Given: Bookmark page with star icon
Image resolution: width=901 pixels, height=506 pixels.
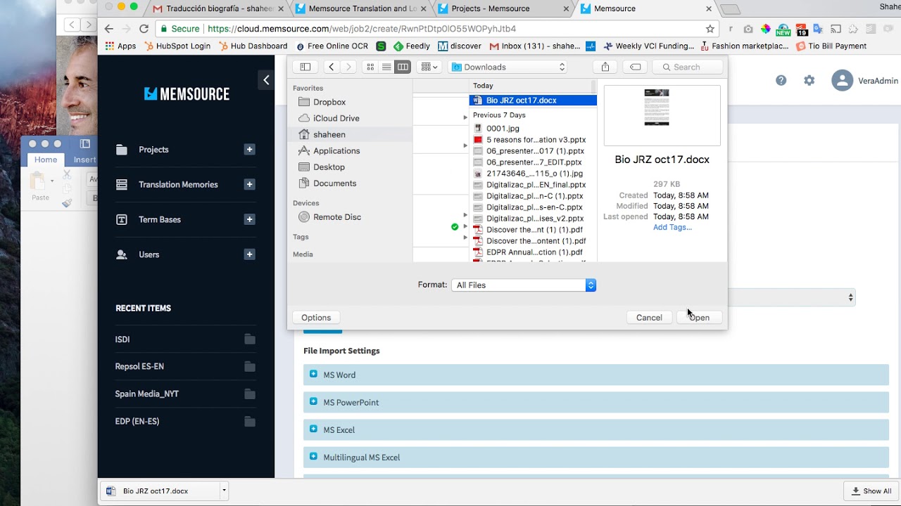Looking at the screenshot, I should [710, 29].
